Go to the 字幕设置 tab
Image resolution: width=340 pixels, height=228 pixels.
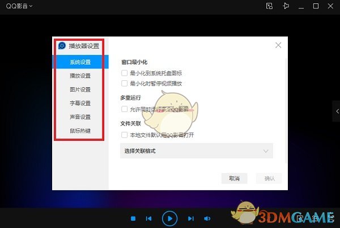[80, 104]
